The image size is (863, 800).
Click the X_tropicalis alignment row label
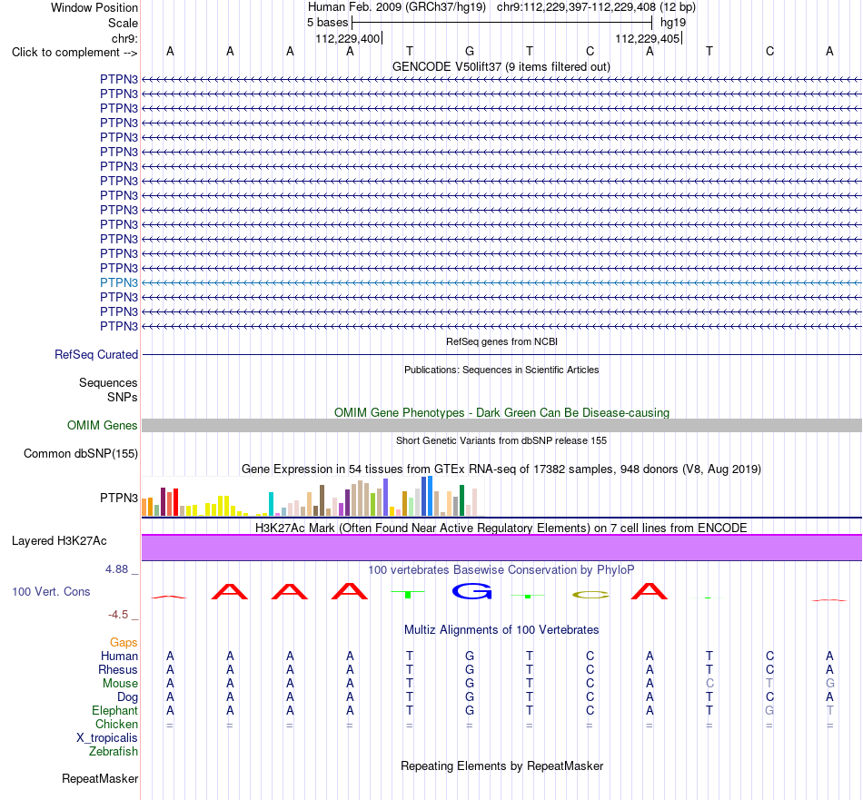tap(107, 738)
